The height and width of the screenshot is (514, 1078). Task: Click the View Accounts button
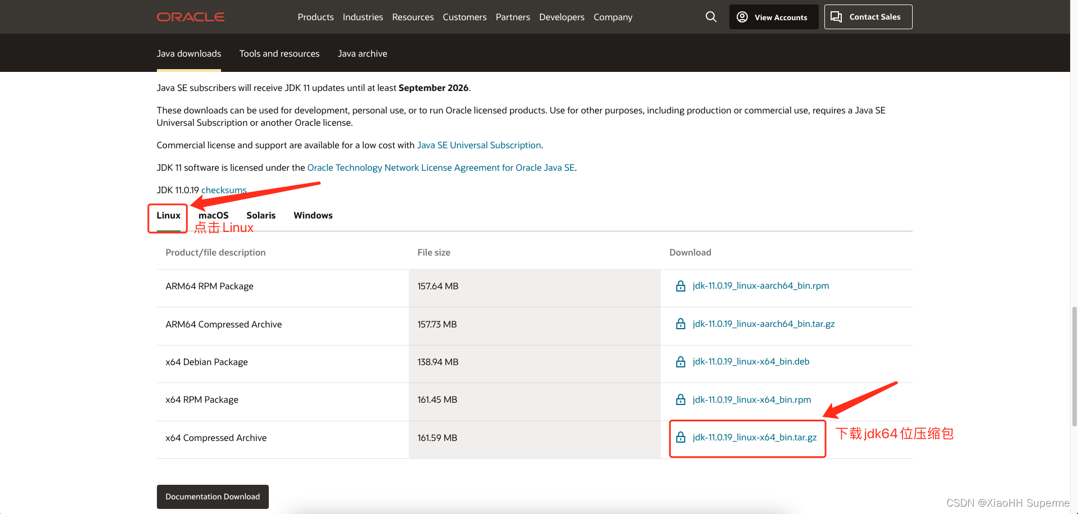click(x=774, y=17)
